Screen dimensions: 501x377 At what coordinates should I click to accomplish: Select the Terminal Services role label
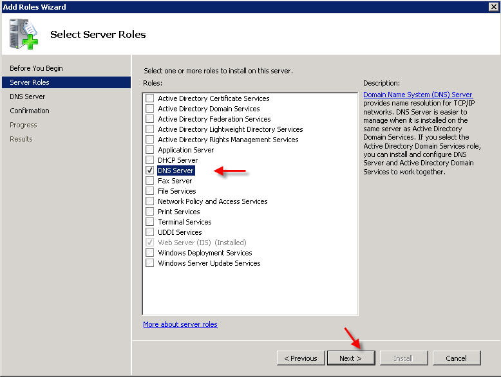coord(185,222)
